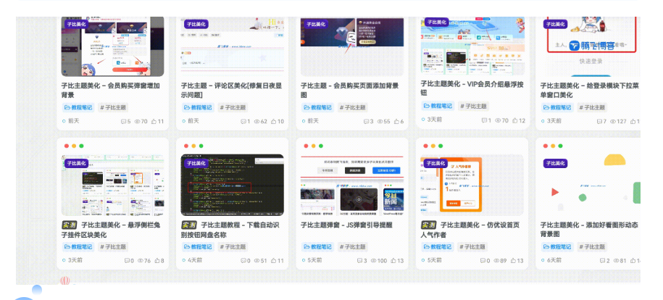Open article VIP会员介绍悬浮按钮
Viewport: 663px width, 300px height.
click(x=472, y=88)
